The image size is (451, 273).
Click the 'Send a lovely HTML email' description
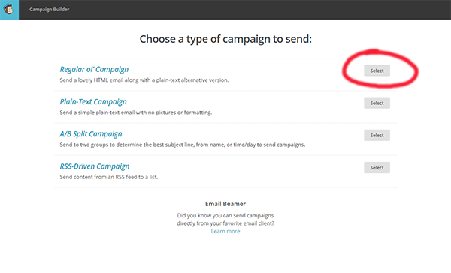(144, 80)
